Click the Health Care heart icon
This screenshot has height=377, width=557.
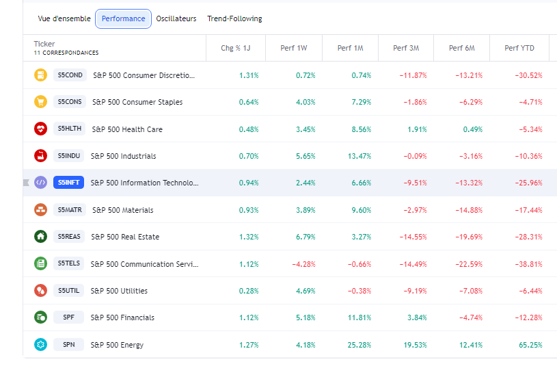40,129
